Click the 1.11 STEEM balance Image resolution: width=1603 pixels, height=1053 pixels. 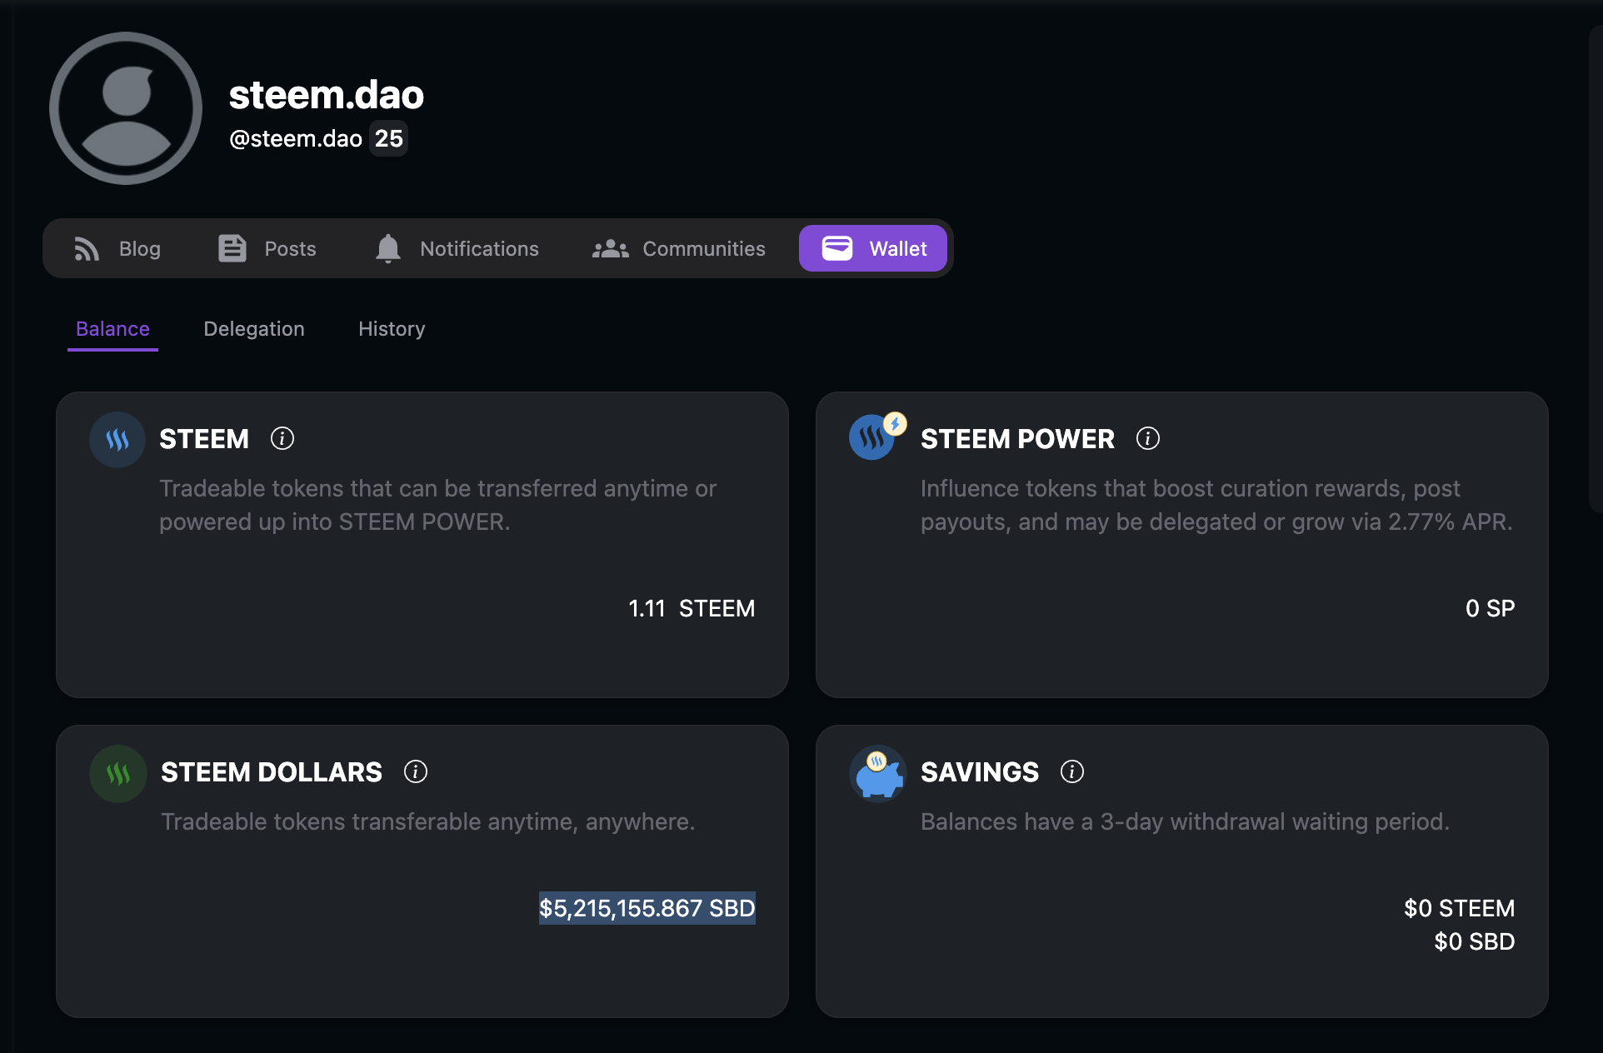tap(691, 609)
